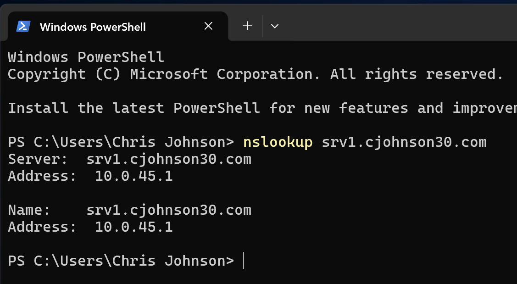This screenshot has height=284, width=517.
Task: Select the Windows PowerShell tab title
Action: pos(92,26)
